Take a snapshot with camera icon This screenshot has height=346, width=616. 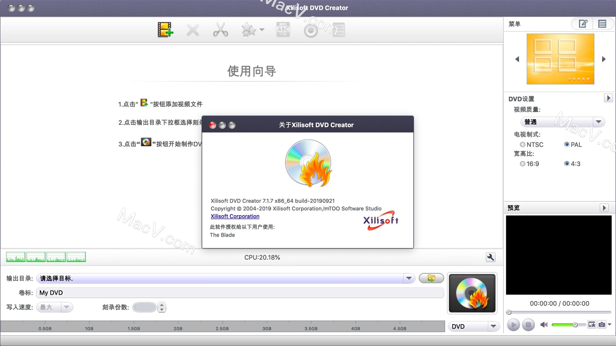[x=602, y=325]
